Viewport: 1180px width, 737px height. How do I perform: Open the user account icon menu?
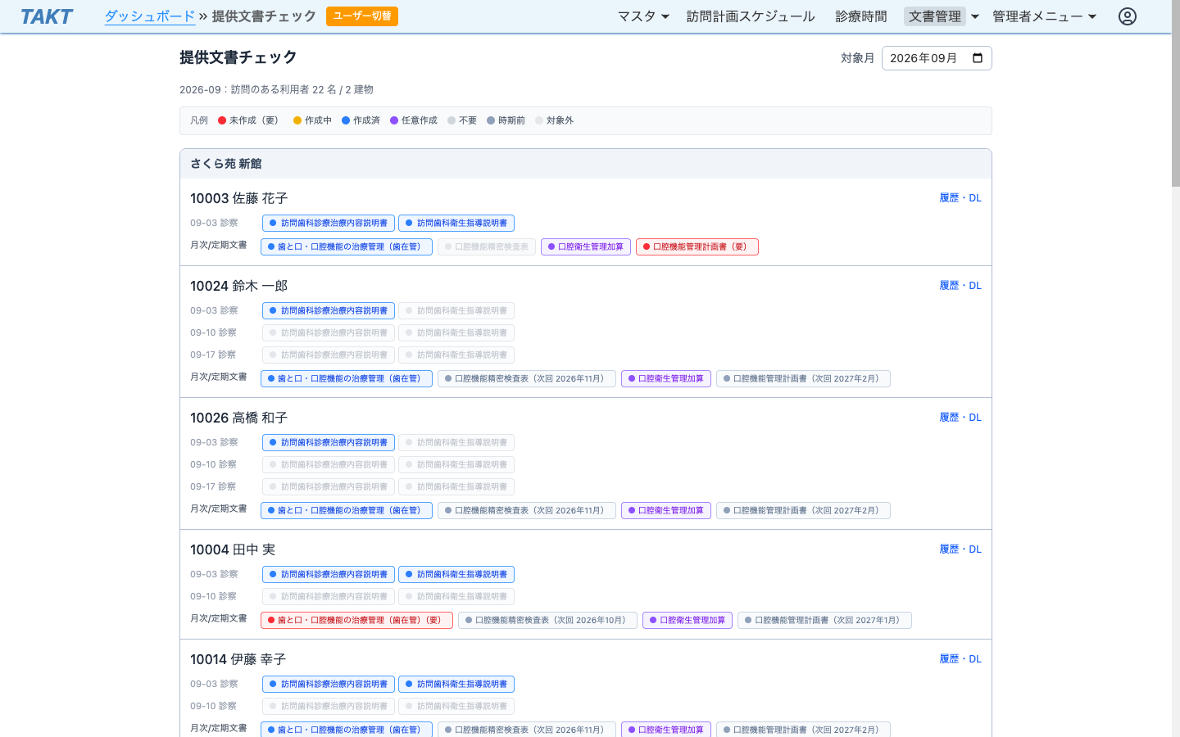pyautogui.click(x=1128, y=16)
